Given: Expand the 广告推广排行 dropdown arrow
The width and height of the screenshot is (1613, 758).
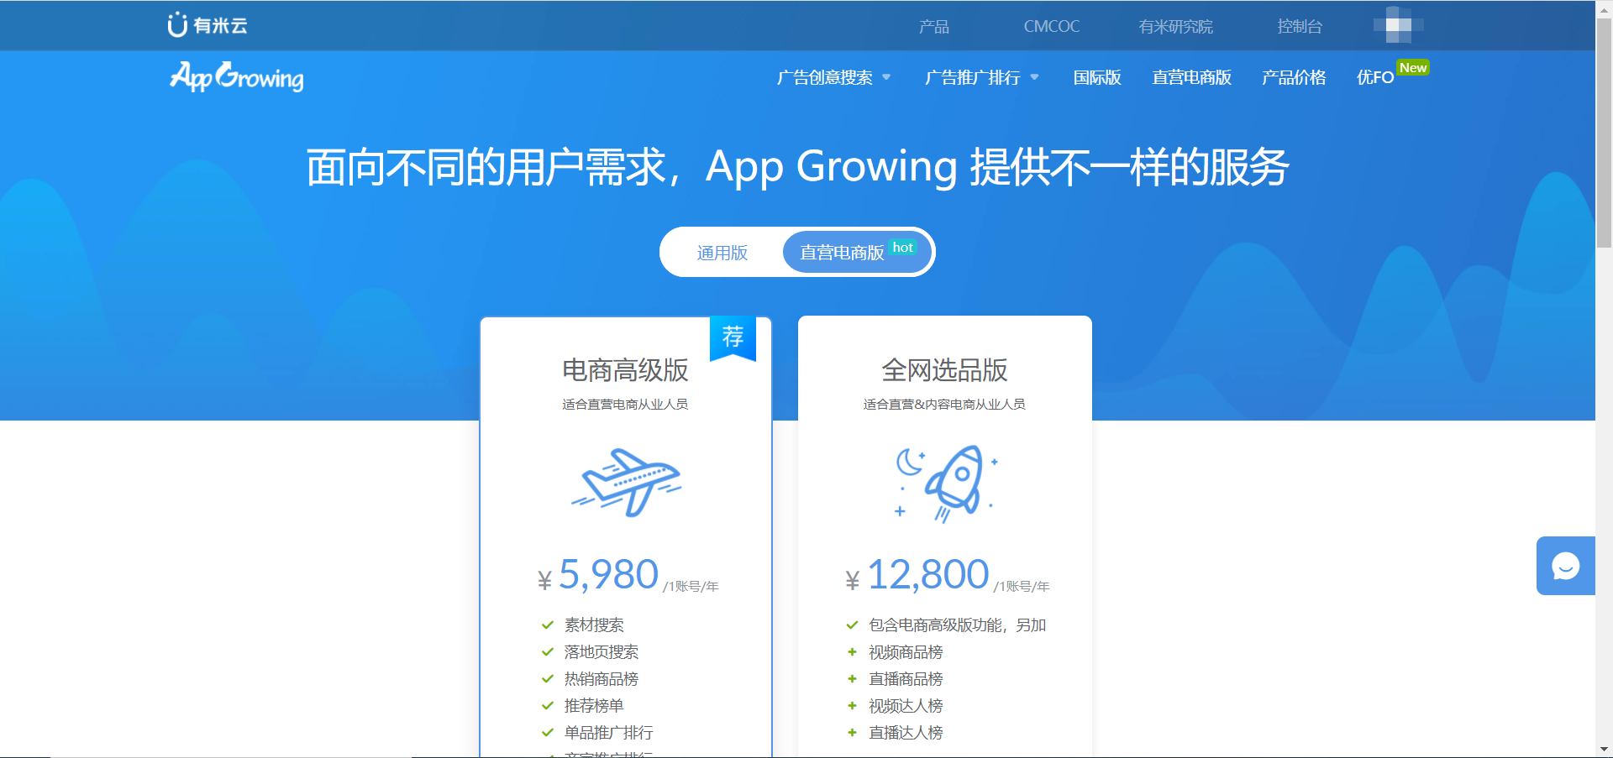Looking at the screenshot, I should pyautogui.click(x=1034, y=77).
